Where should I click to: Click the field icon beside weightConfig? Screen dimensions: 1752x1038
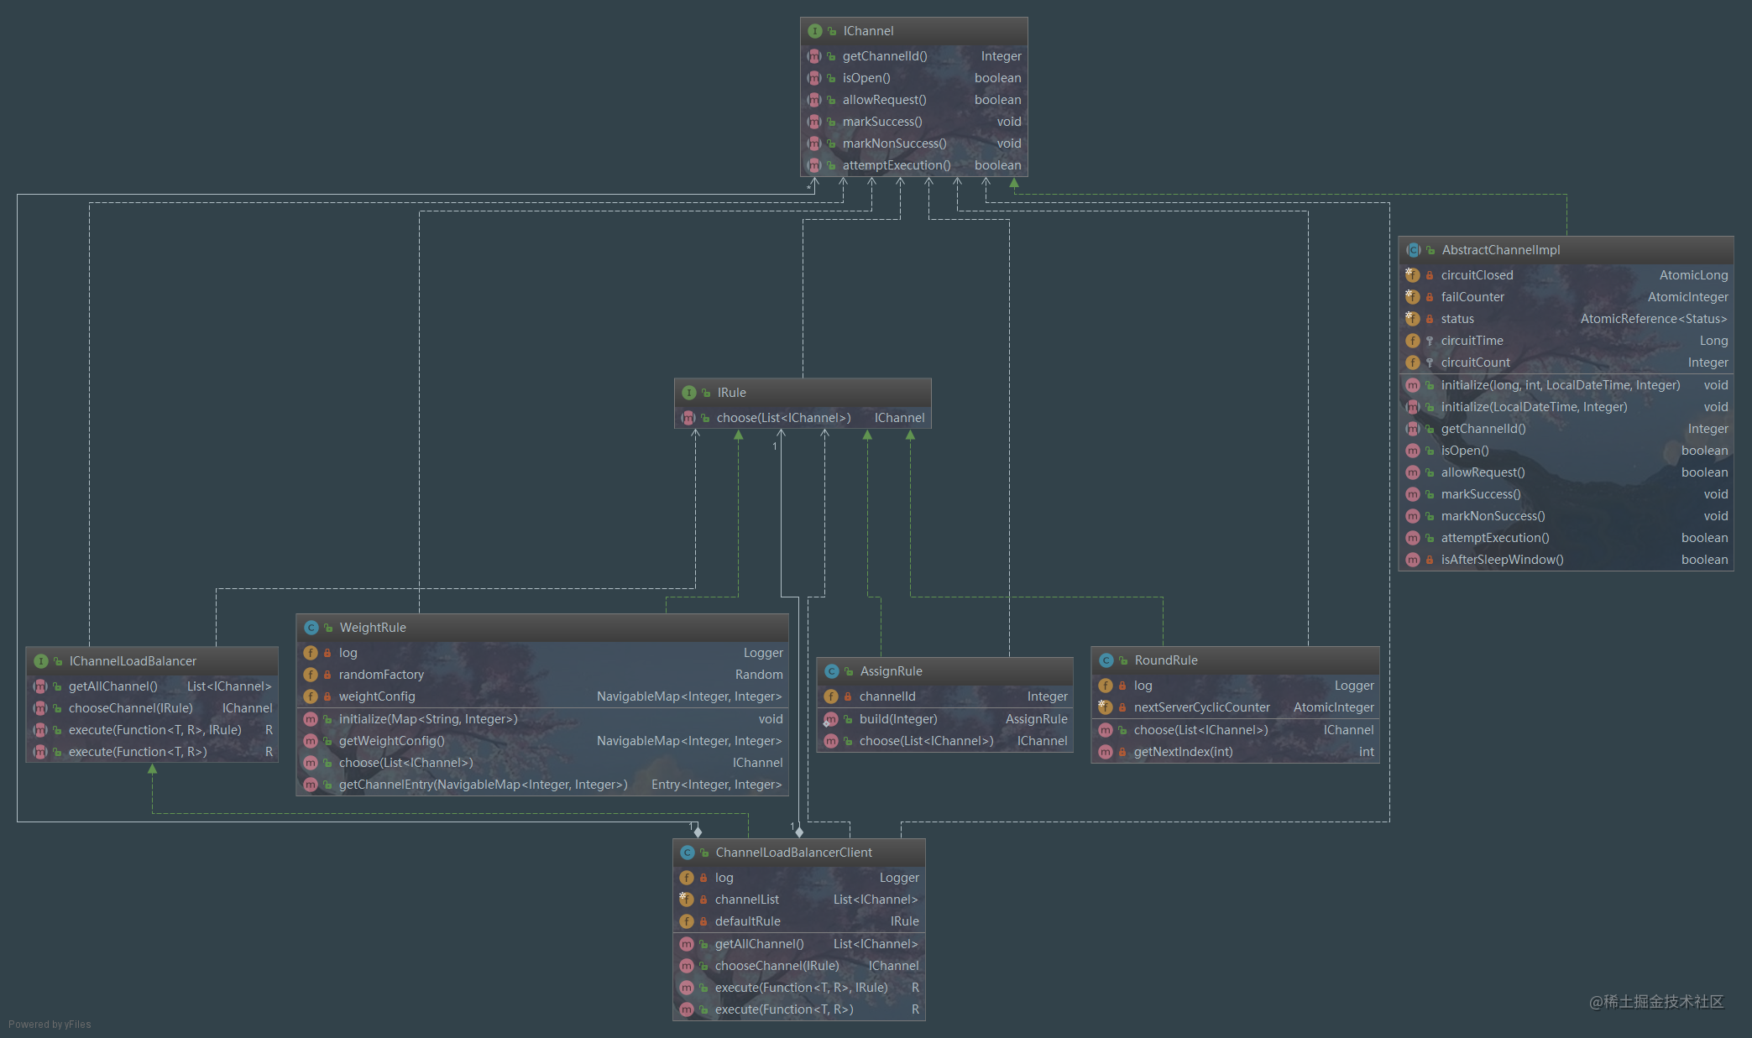pos(311,696)
